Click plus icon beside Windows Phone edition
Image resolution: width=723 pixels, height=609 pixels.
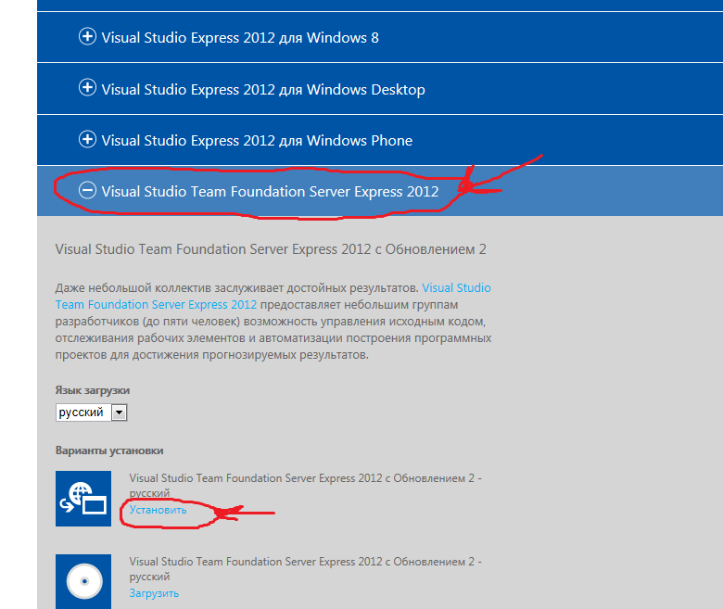click(87, 139)
